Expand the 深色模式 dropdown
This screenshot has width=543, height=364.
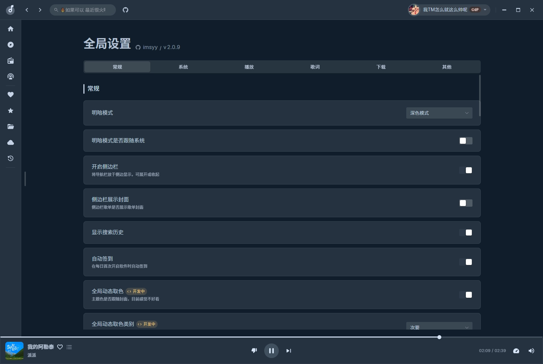[439, 113]
